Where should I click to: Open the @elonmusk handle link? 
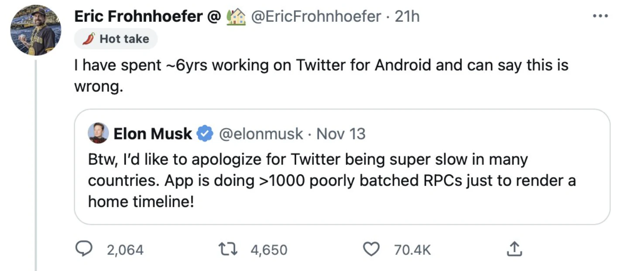click(x=260, y=134)
